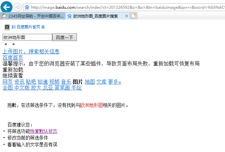The width and height of the screenshot is (225, 152).
Task: Click the 继续查看 text
Action: (x=13, y=76)
